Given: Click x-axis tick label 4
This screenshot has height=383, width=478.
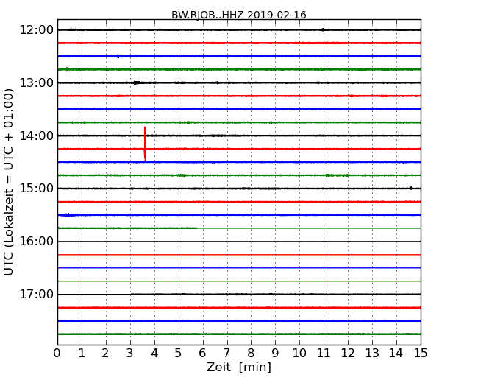Looking at the screenshot, I should (154, 354).
